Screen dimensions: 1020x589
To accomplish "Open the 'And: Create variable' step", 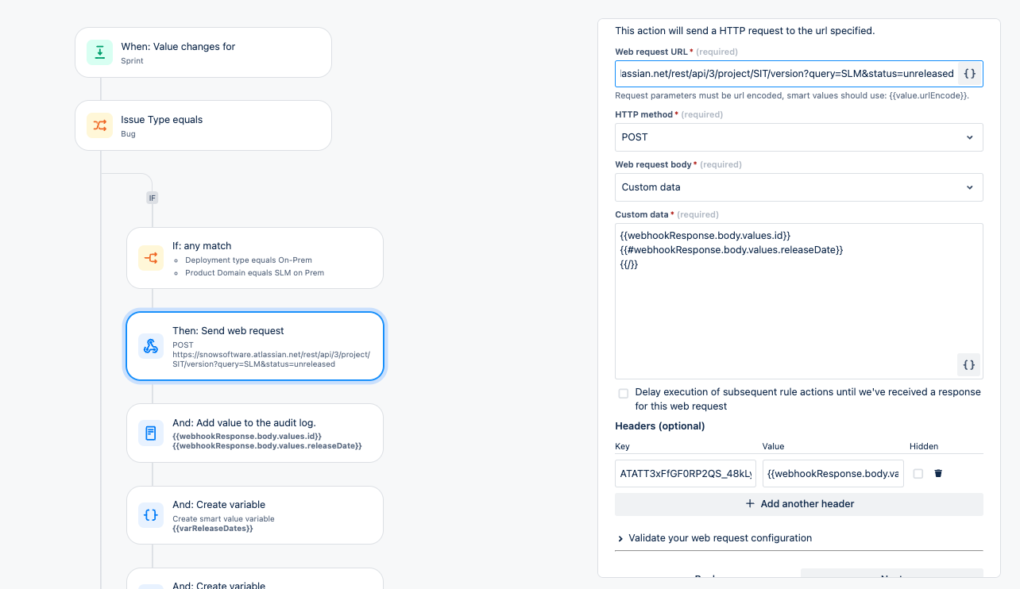I will click(x=254, y=515).
